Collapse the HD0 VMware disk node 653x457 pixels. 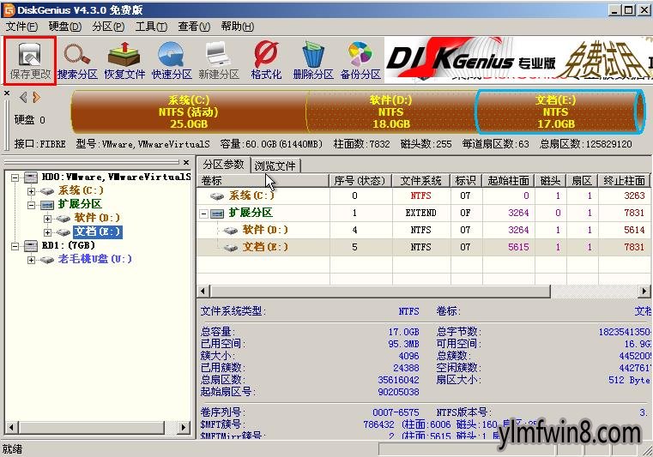click(15, 177)
